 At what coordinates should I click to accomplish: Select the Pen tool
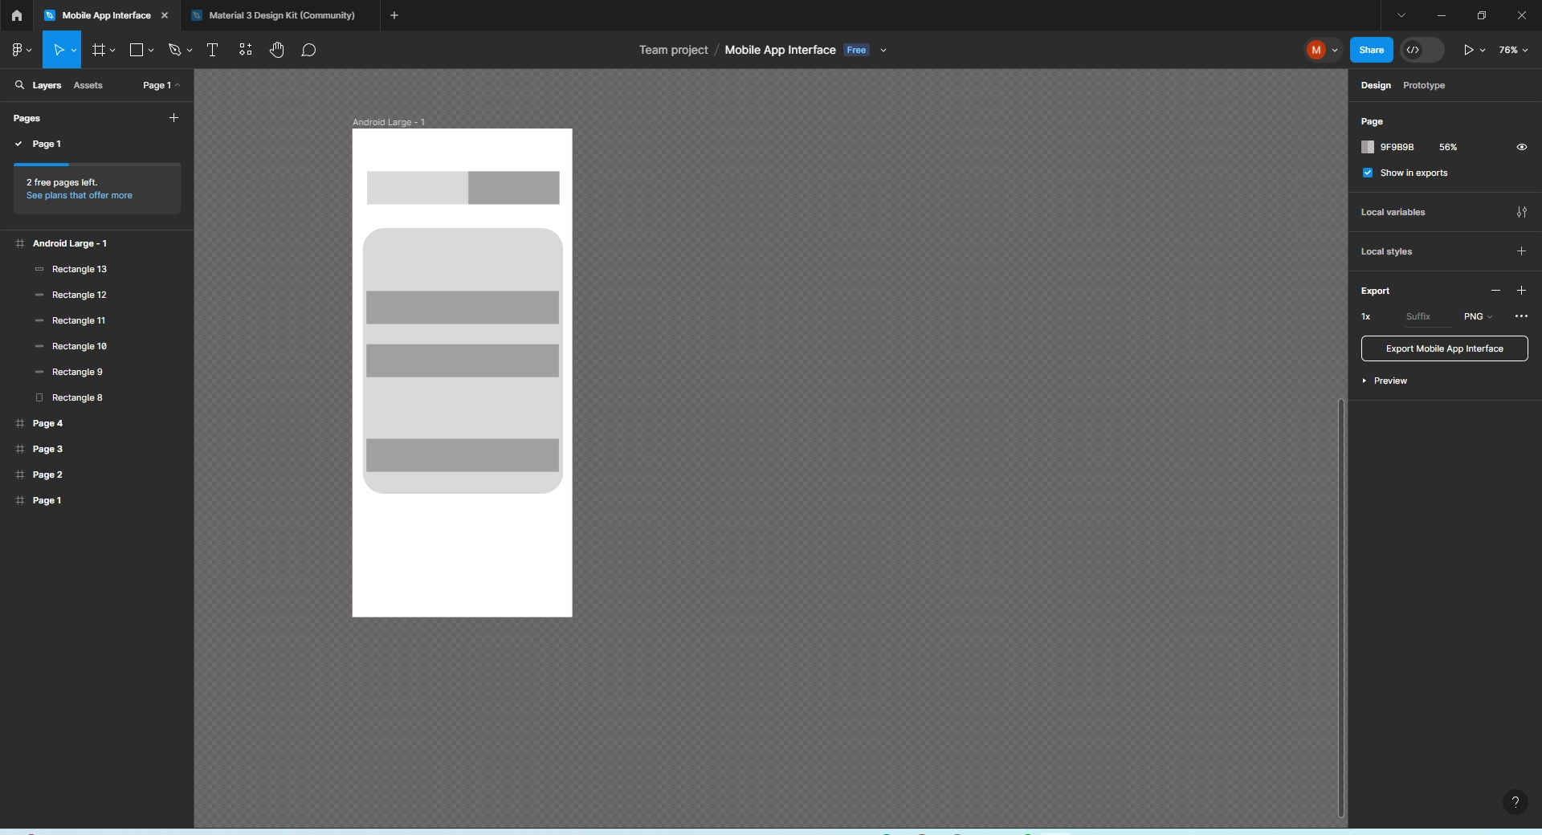(174, 50)
